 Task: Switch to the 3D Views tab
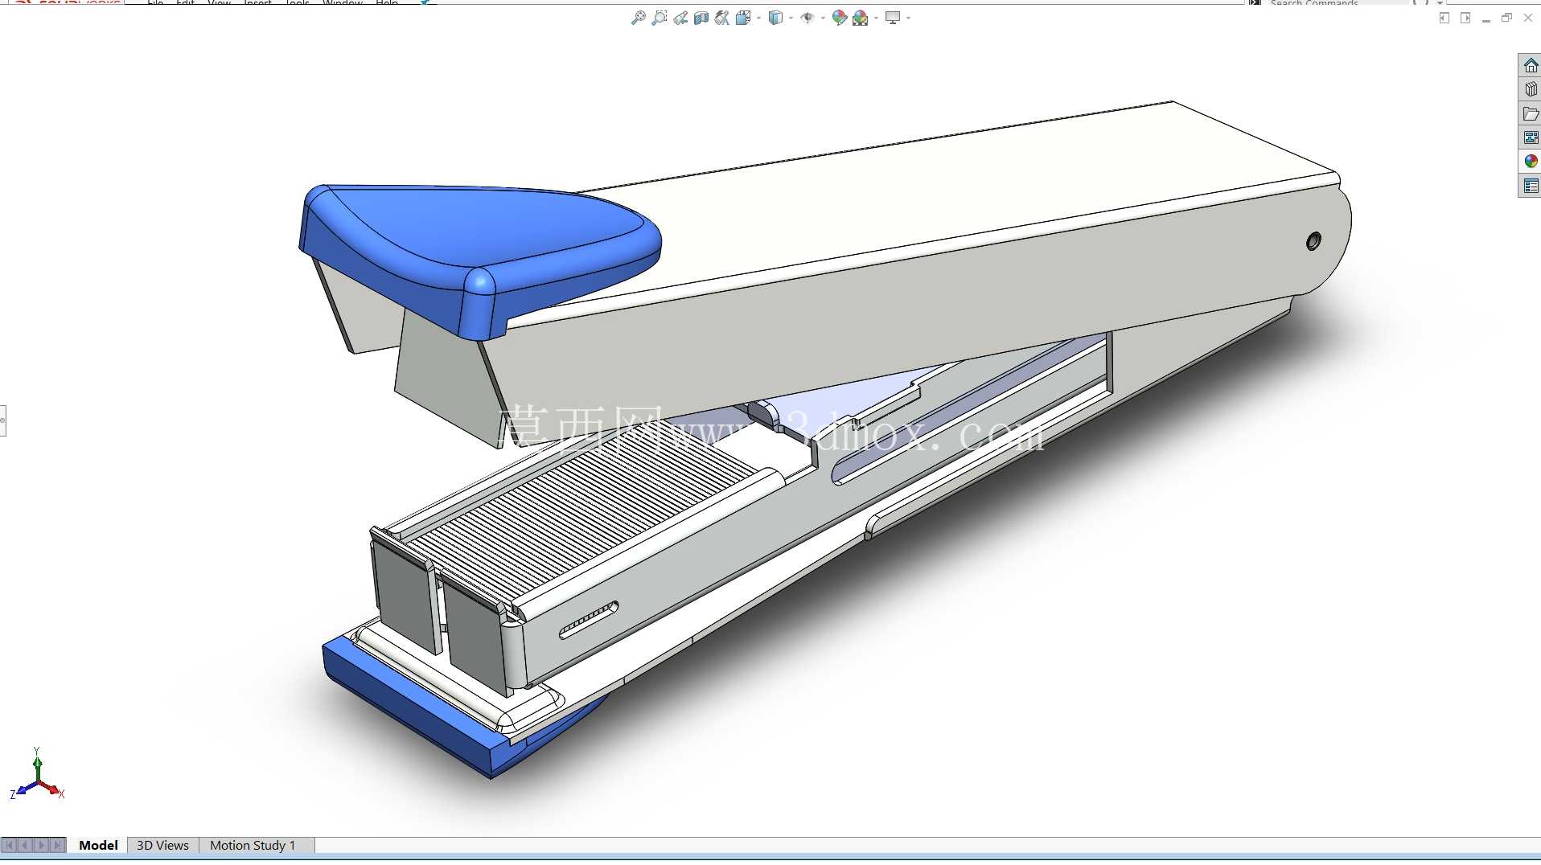(162, 845)
